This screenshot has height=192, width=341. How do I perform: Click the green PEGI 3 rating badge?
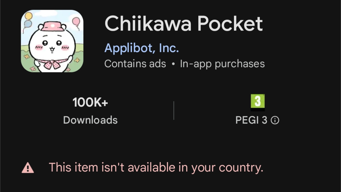point(258,102)
